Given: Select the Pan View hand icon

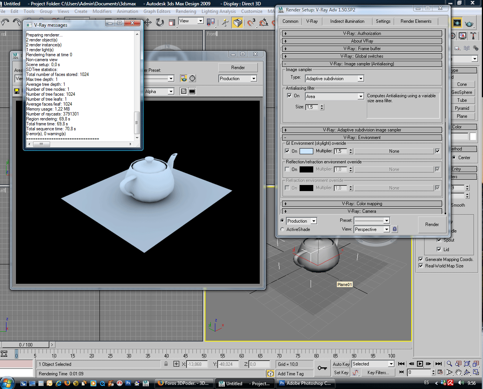Looking at the screenshot, I should tap(458, 372).
